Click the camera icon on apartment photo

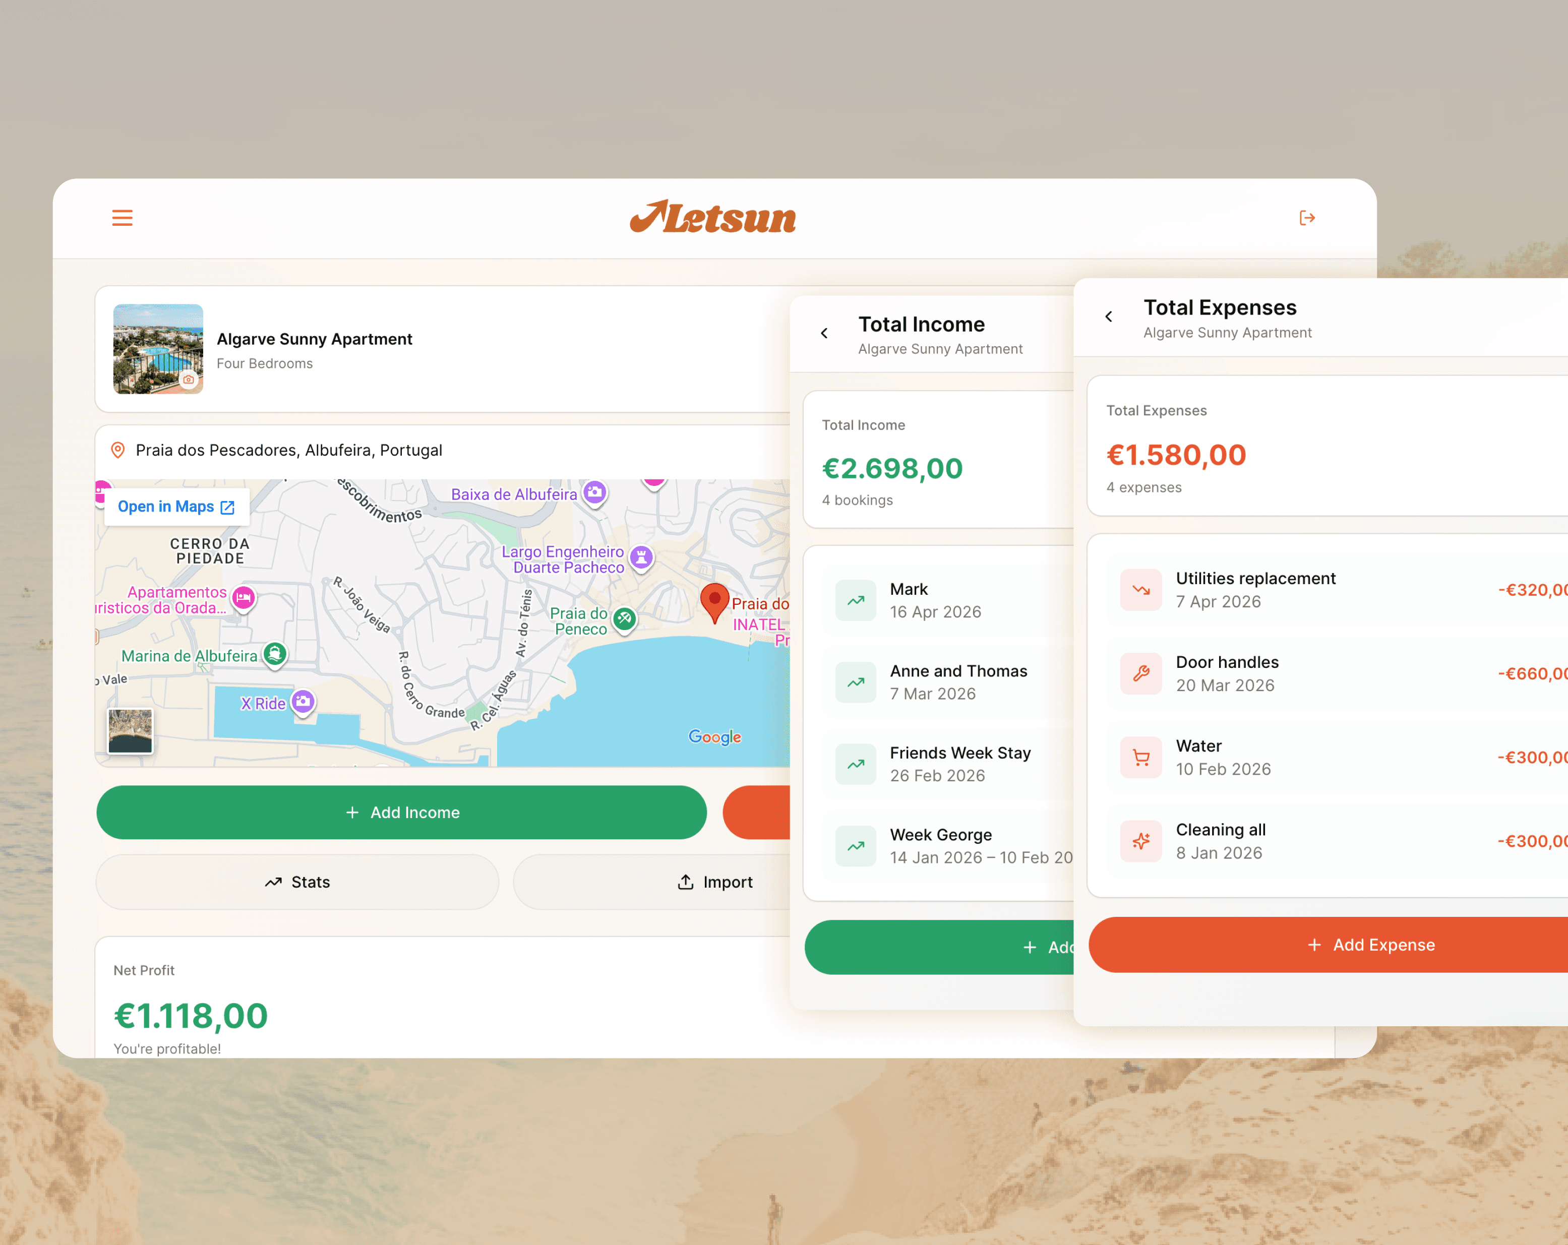[189, 380]
